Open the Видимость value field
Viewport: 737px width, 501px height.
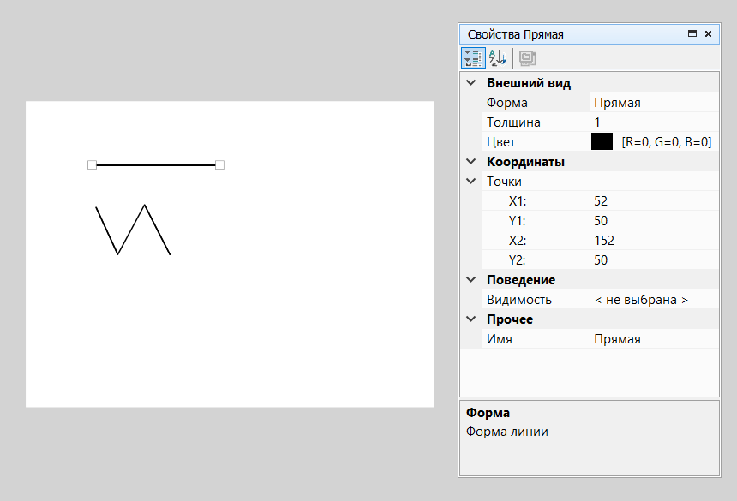[653, 300]
